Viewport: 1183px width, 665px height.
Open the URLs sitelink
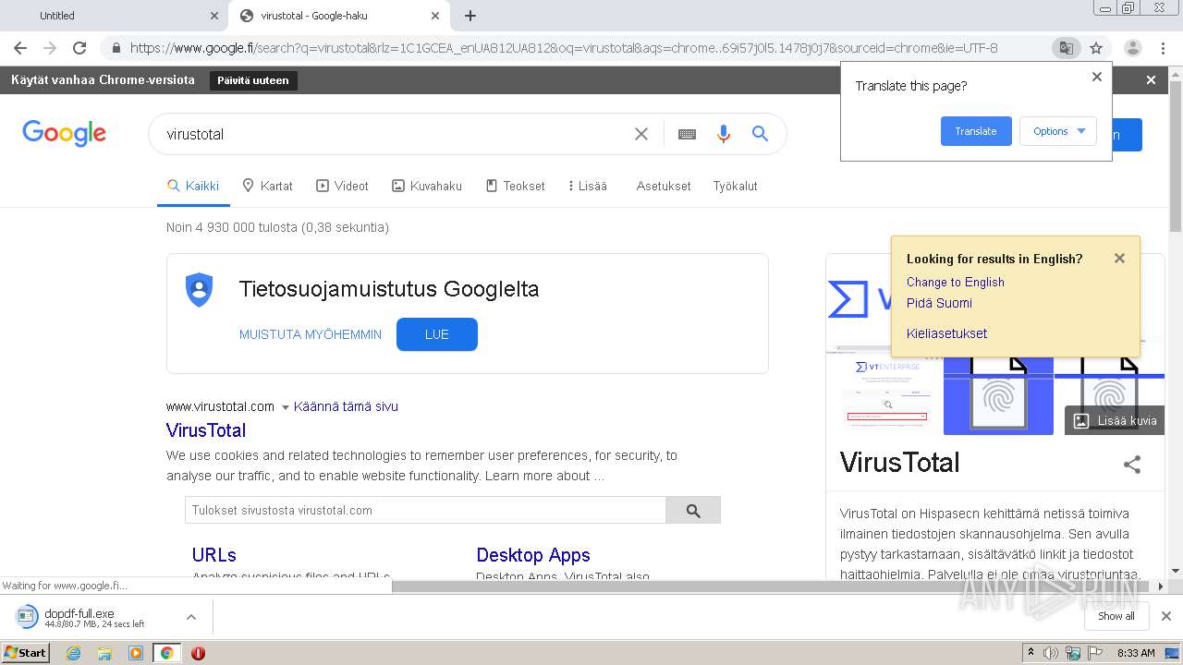point(214,555)
